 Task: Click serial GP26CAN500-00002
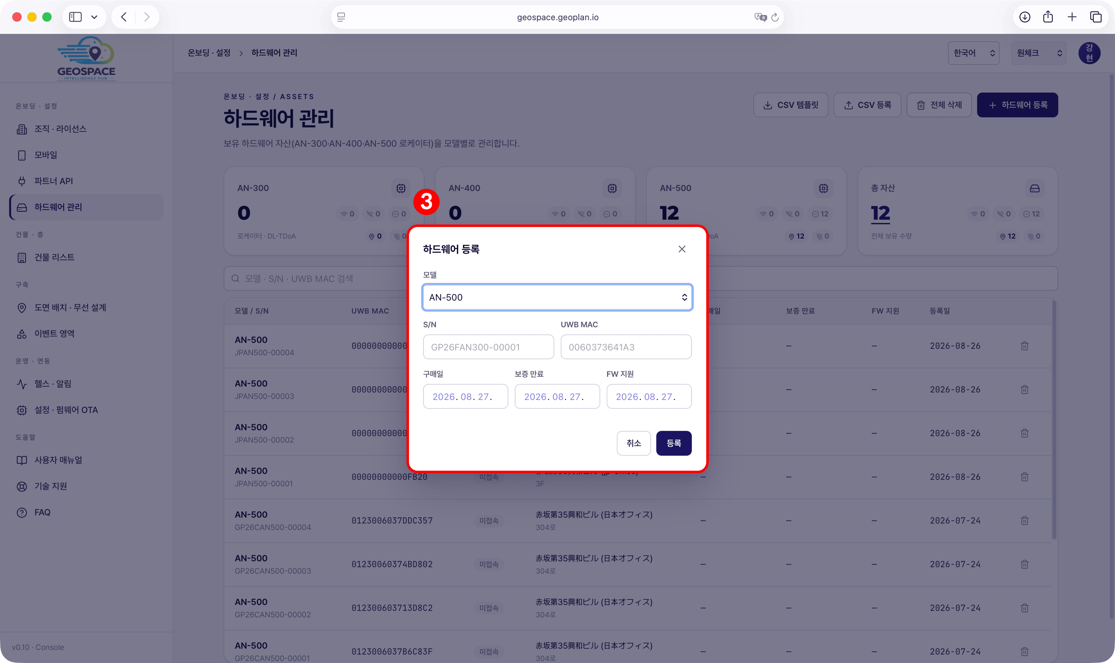tap(273, 615)
